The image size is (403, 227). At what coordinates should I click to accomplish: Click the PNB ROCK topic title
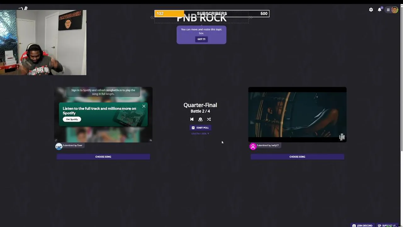point(201,18)
